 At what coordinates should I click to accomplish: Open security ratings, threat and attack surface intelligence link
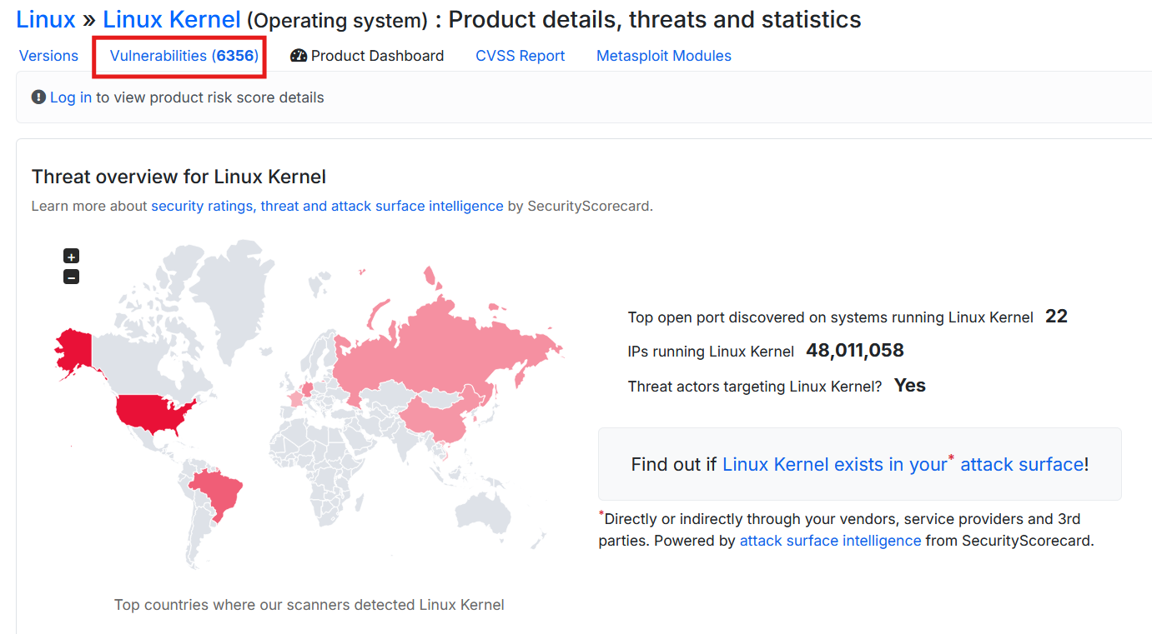point(327,206)
